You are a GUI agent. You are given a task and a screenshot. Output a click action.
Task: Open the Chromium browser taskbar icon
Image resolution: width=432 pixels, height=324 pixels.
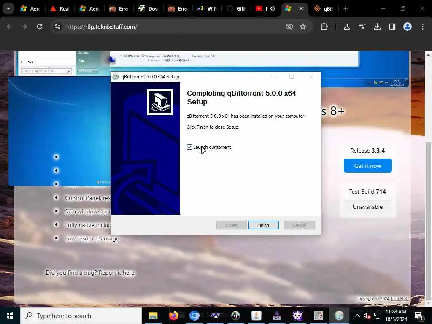[x=194, y=316]
